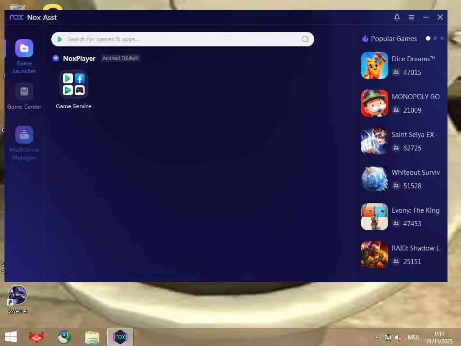Select the second Popular Games page dot
Viewport: 461px width, 346px height.
click(435, 38)
